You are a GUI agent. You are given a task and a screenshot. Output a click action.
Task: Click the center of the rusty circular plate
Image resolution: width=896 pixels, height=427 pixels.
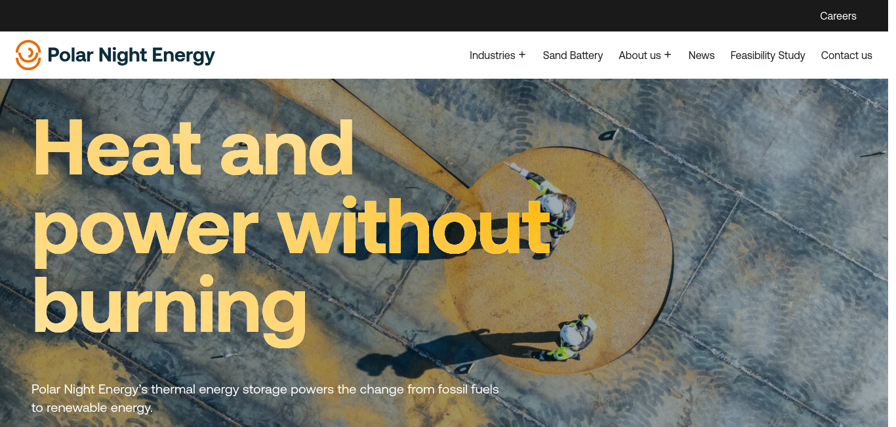click(x=560, y=260)
